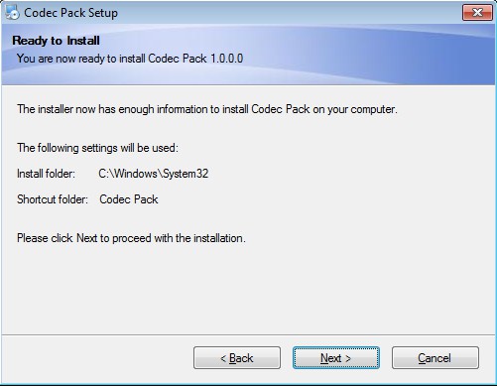497x386 pixels.
Task: Click the "installer now has enough information" sentence
Action: pyautogui.click(x=207, y=109)
